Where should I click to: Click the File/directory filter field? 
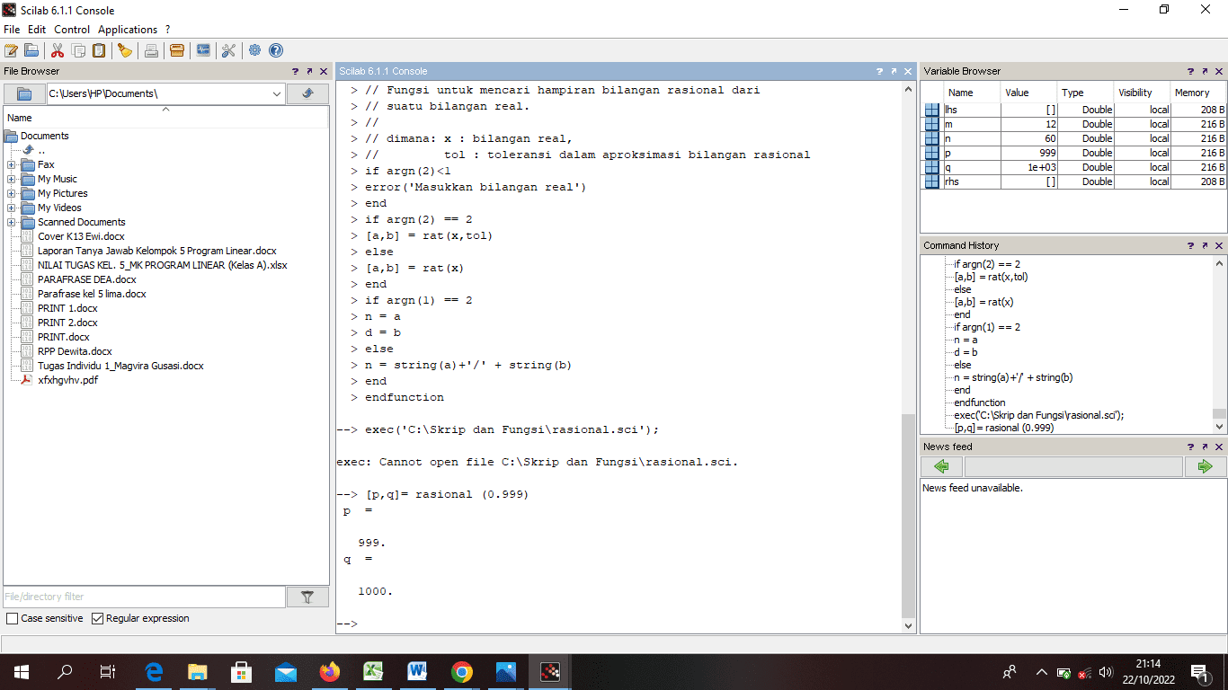point(145,597)
